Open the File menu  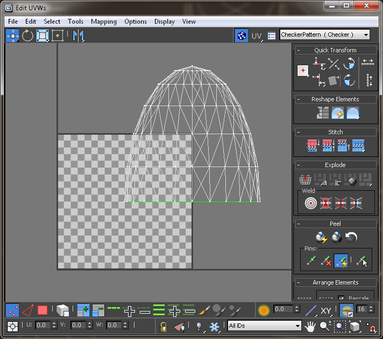pyautogui.click(x=13, y=22)
